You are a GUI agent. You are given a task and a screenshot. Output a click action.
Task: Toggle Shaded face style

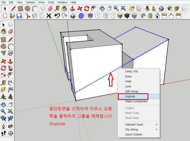120,16
